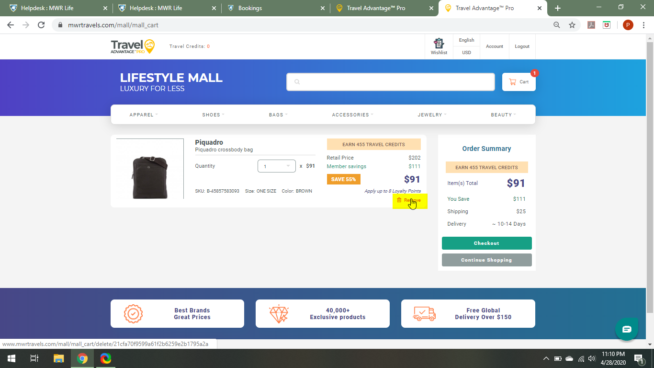This screenshot has width=654, height=368.
Task: Click the SAVE 55% badge
Action: [344, 179]
